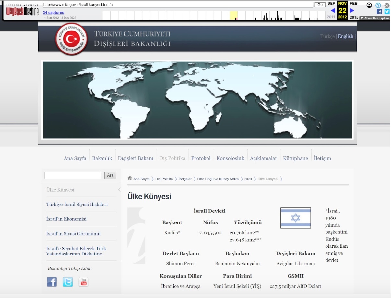Click Ana Sayfa in the breadcrumb

141,179
